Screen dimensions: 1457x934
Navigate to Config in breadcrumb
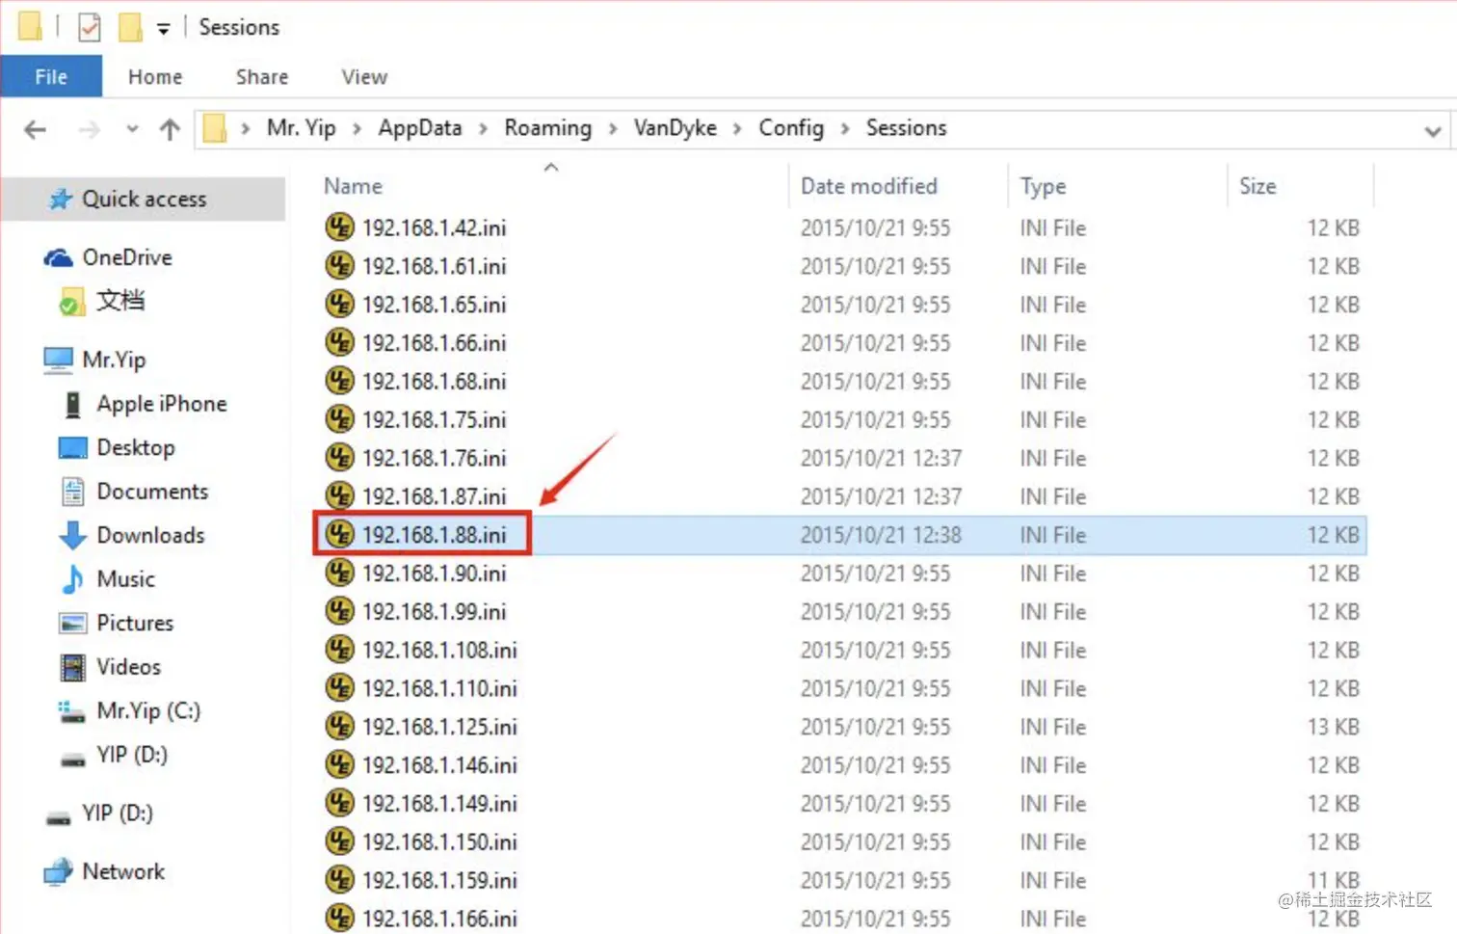(x=791, y=128)
